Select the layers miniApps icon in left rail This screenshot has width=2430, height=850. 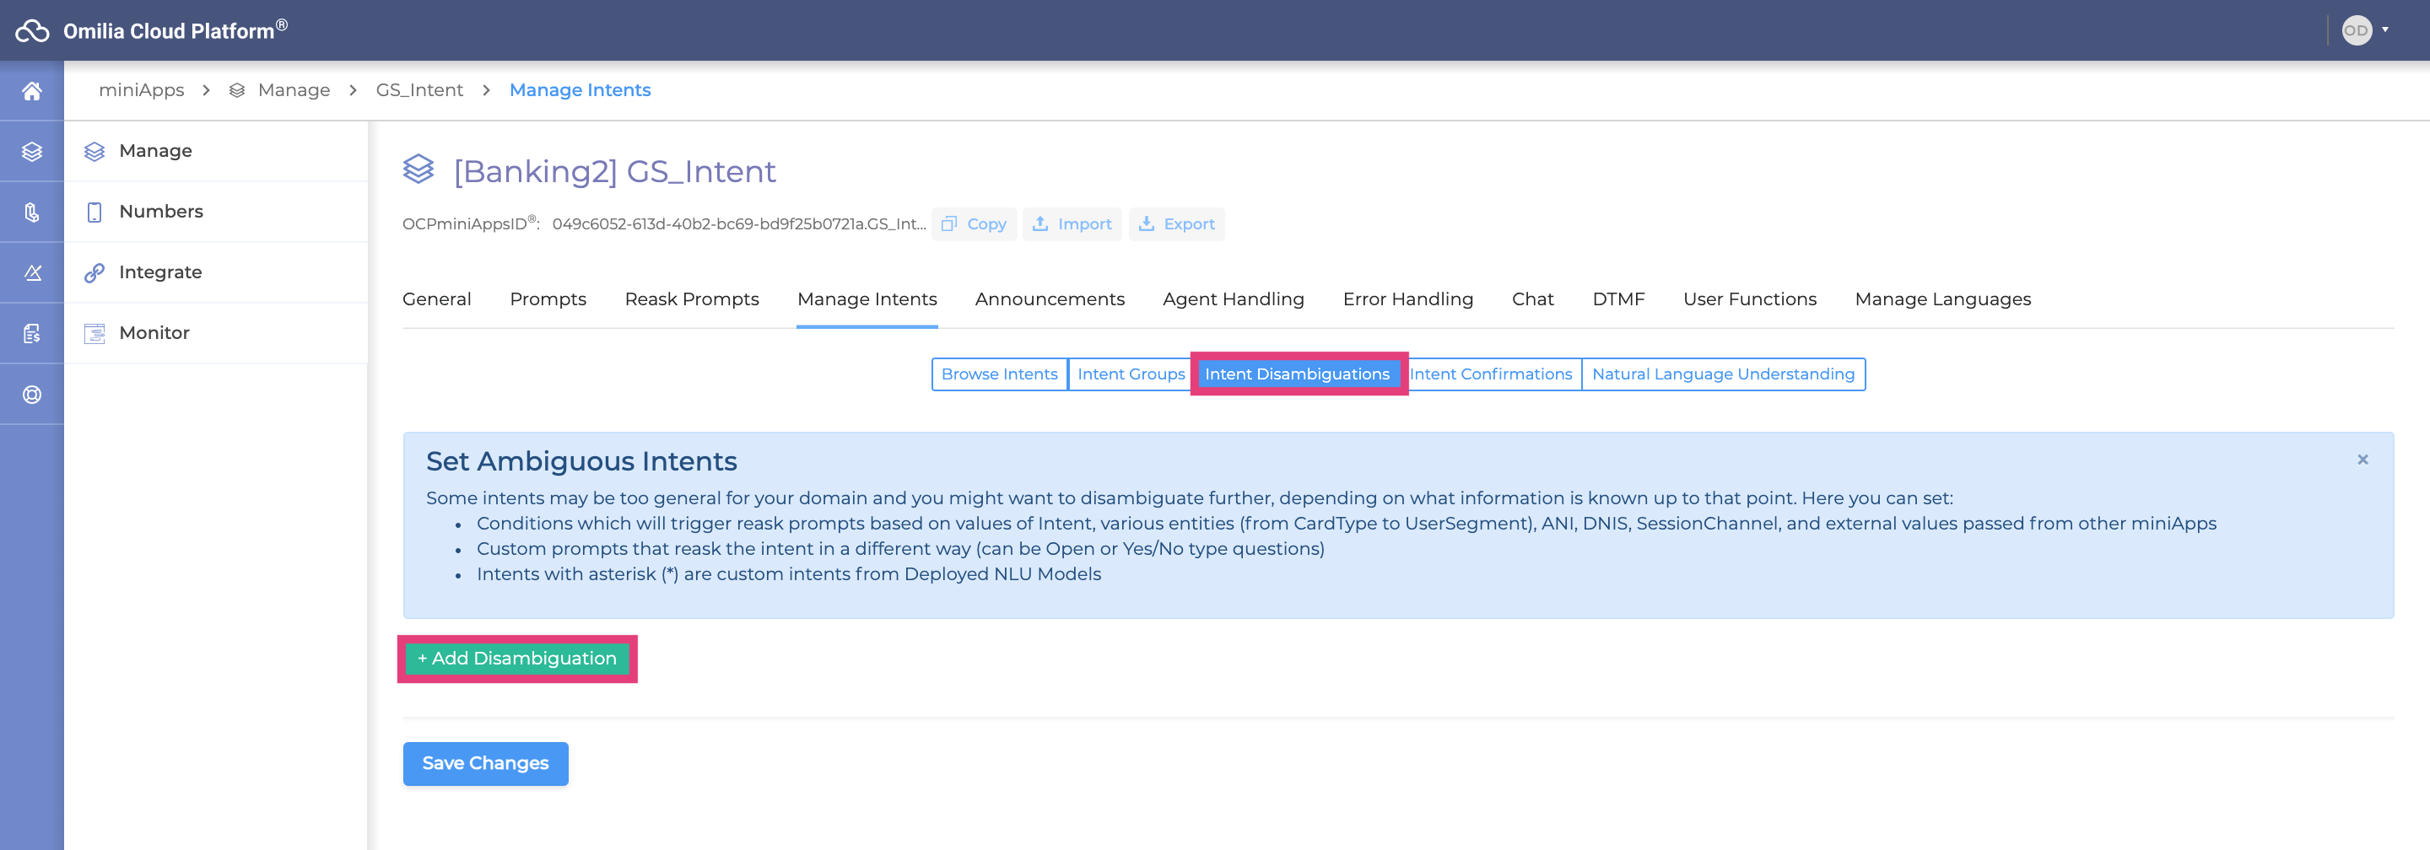click(32, 152)
